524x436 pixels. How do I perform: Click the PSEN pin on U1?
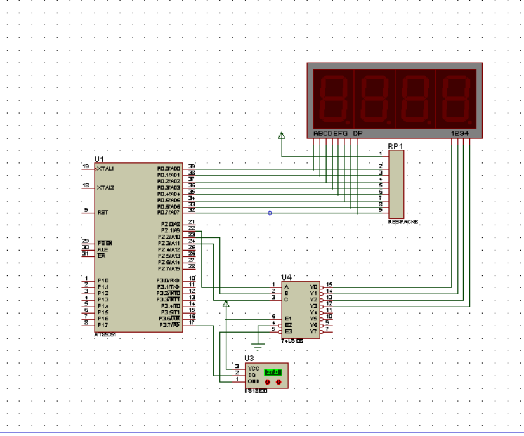(x=105, y=243)
